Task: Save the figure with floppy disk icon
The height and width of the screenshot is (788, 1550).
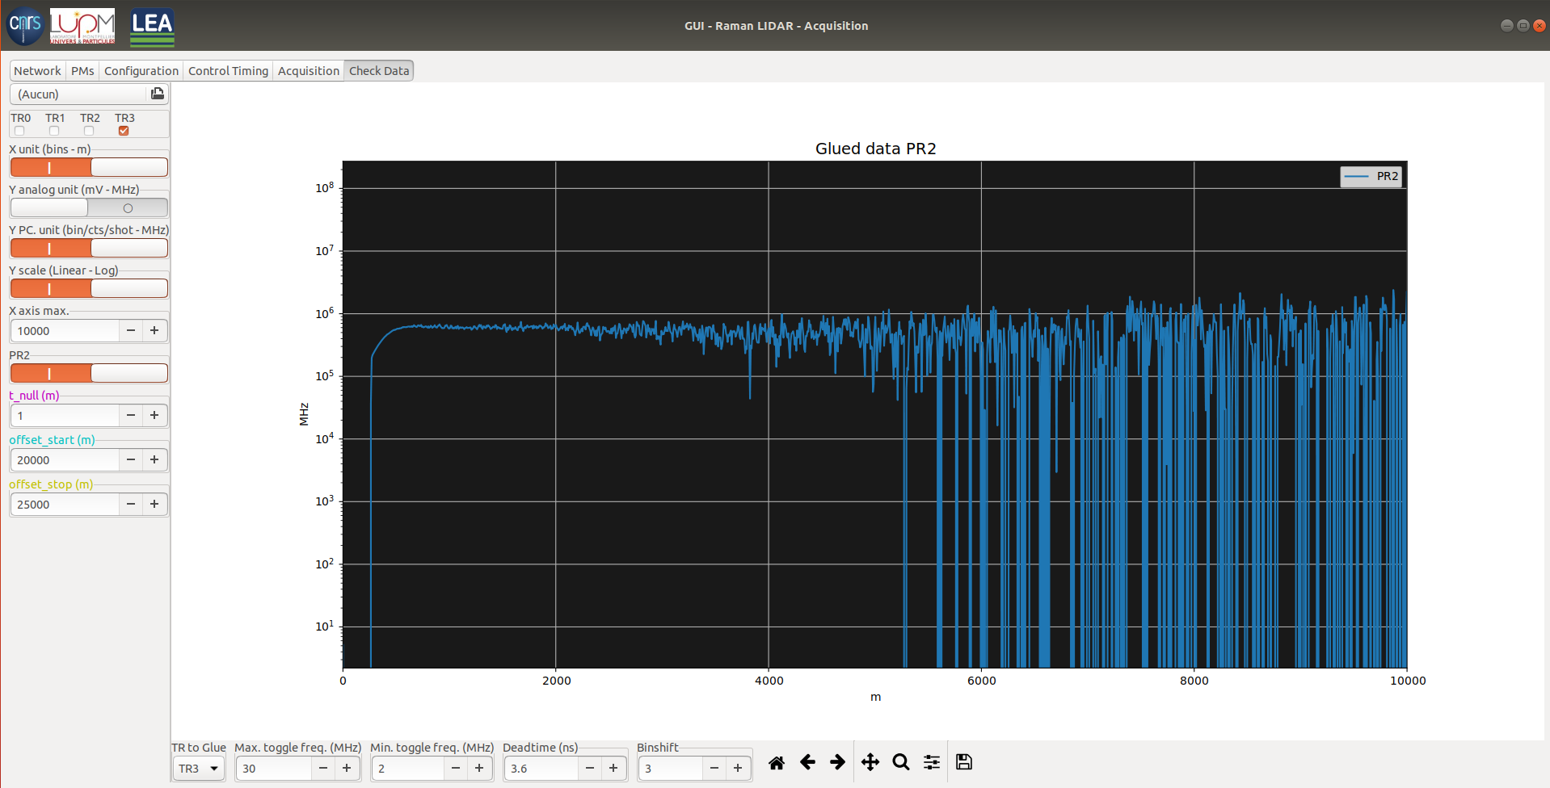Action: (963, 762)
